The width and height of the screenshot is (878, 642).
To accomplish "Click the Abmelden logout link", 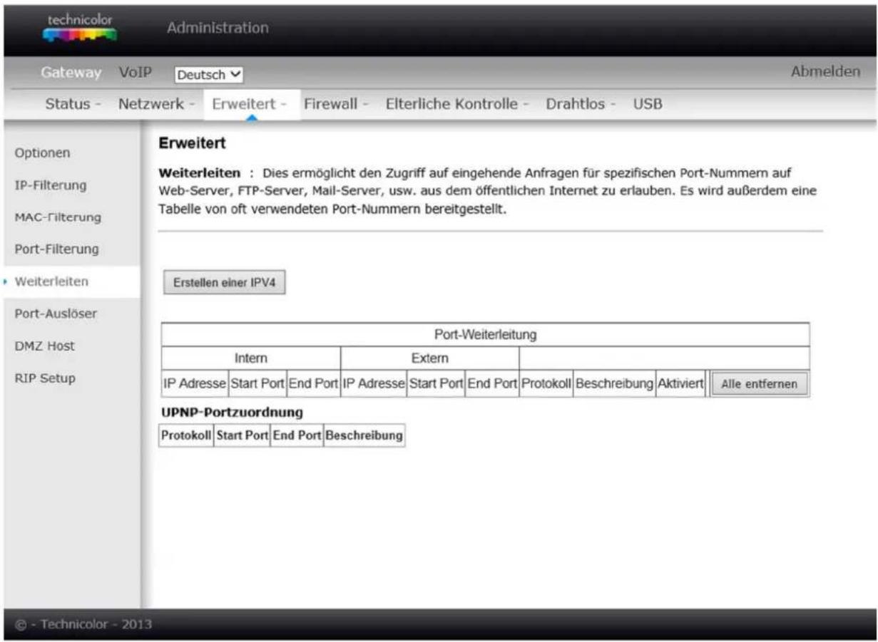I will tap(826, 72).
